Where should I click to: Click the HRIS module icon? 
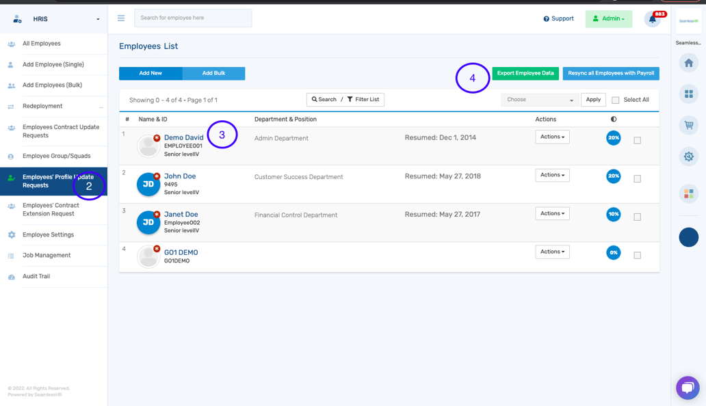pyautogui.click(x=17, y=19)
